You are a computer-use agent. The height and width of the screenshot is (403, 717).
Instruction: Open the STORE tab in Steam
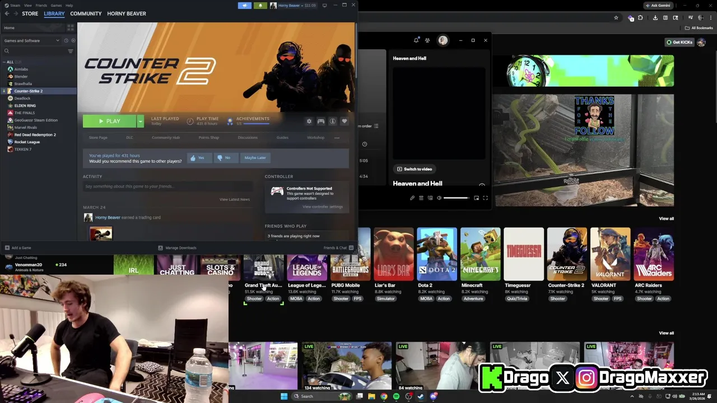coord(30,13)
